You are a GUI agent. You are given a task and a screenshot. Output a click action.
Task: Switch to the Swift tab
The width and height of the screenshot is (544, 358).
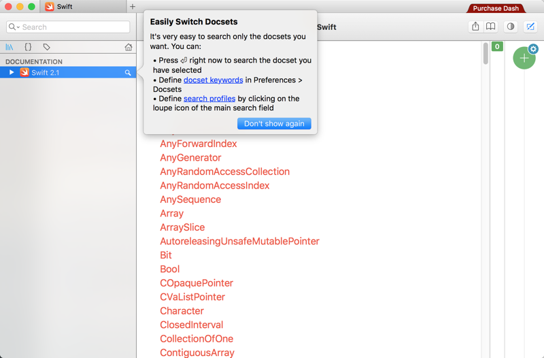(x=83, y=7)
